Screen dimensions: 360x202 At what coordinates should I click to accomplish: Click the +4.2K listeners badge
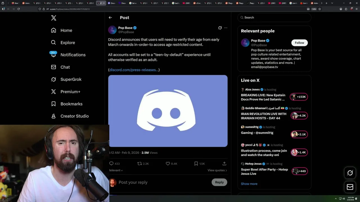(x=299, y=116)
